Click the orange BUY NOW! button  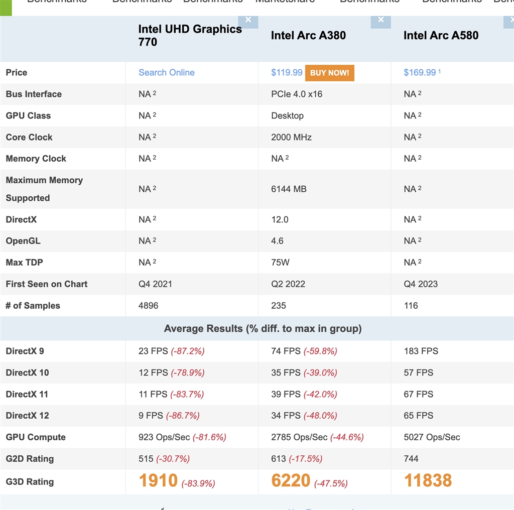tap(329, 73)
